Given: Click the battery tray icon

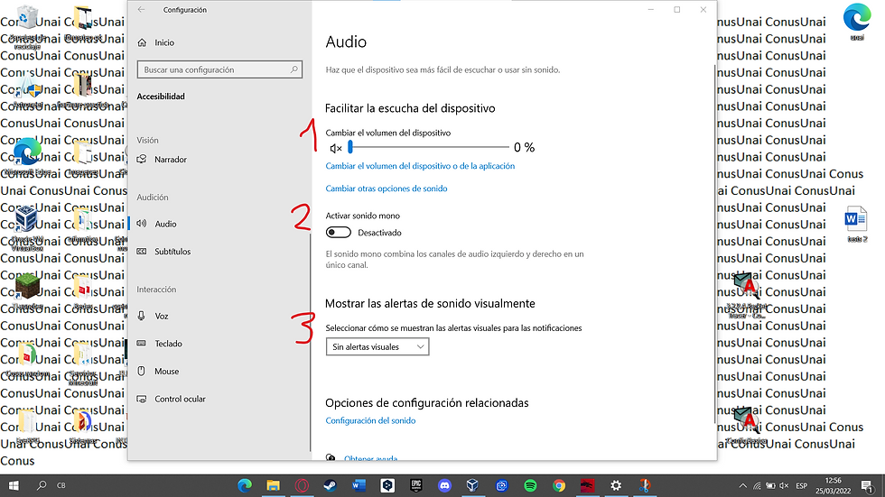Looking at the screenshot, I should point(770,486).
